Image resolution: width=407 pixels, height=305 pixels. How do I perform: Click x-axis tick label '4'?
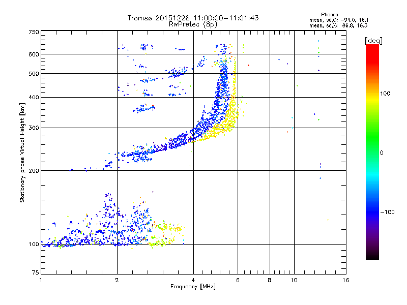pyautogui.click(x=193, y=280)
